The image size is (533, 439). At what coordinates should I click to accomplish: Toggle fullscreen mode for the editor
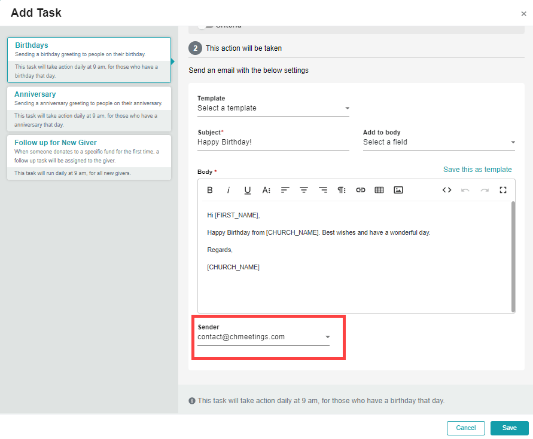[x=503, y=190]
